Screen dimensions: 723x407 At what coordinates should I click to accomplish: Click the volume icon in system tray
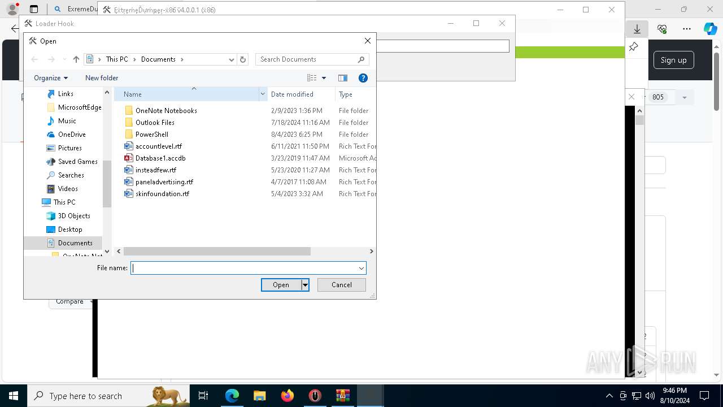(650, 396)
